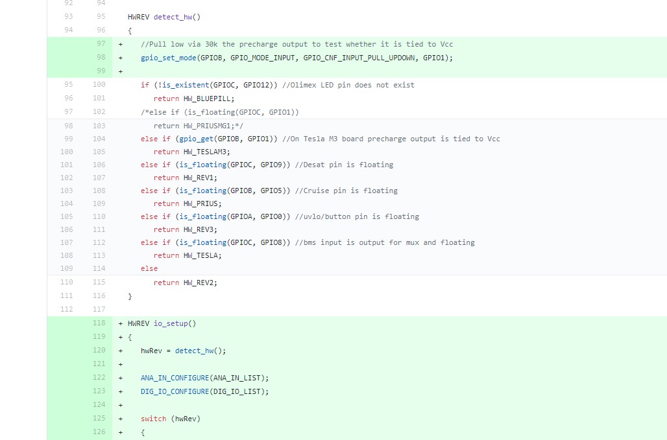Click the 'Pull low via 30k' comment
The image size is (667, 440).
[297, 44]
